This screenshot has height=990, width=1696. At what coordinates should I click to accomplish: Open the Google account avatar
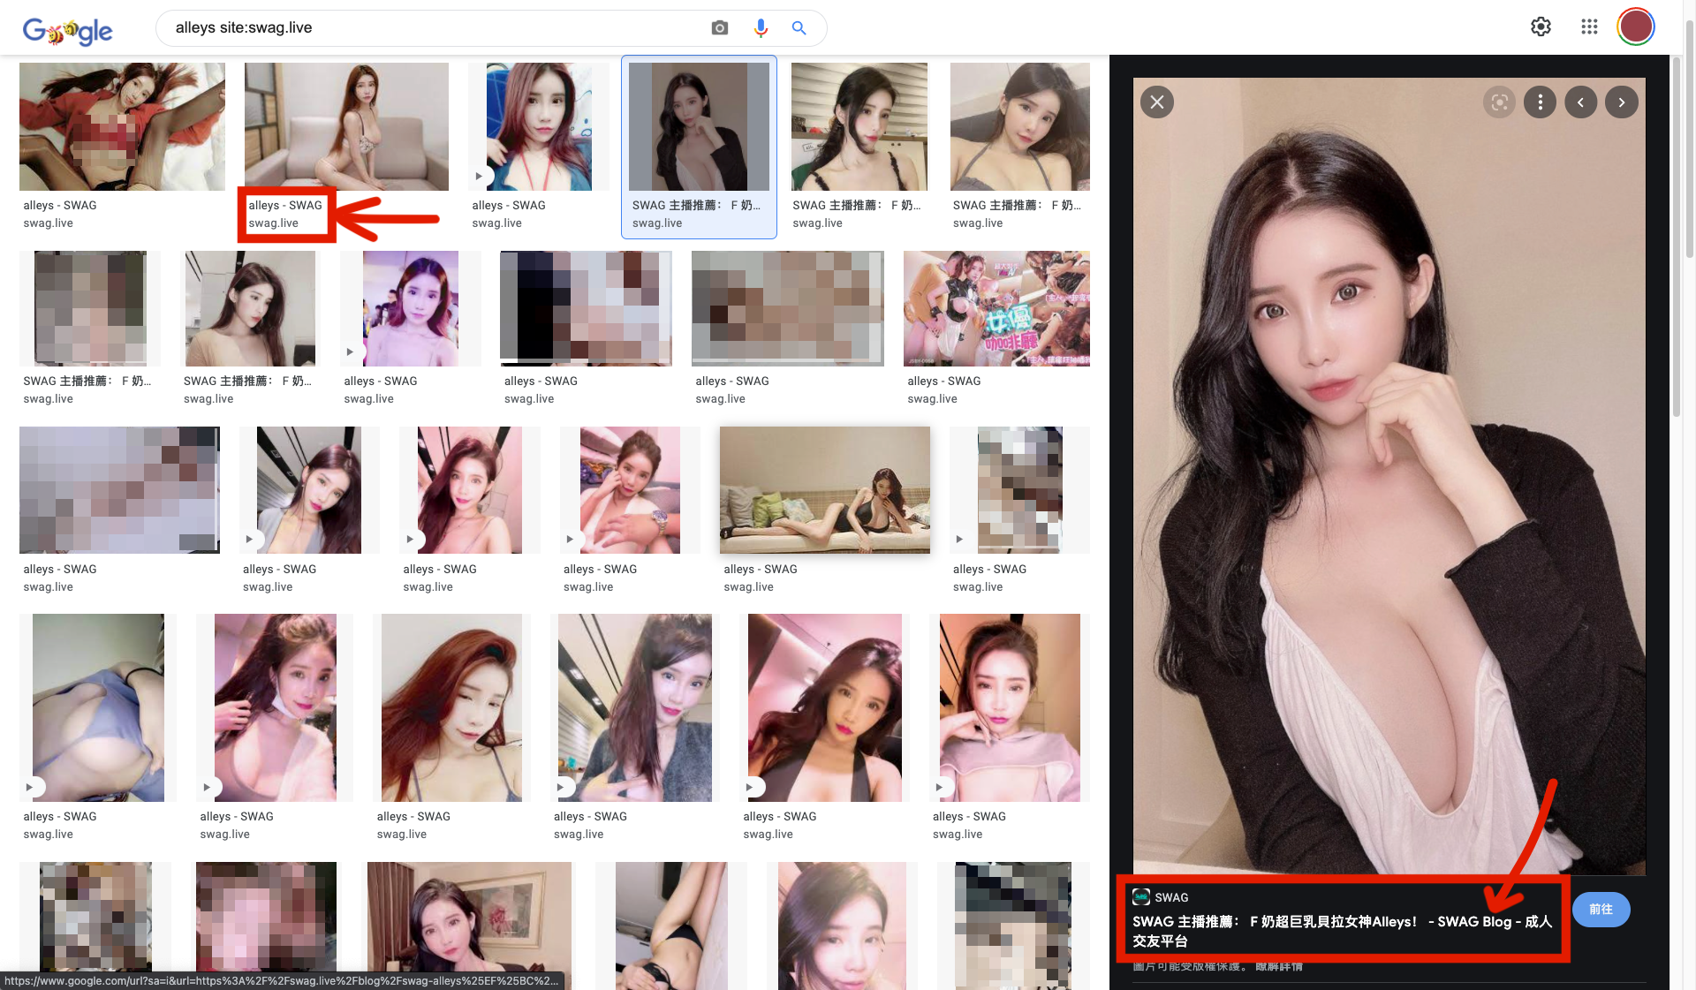coord(1636,26)
